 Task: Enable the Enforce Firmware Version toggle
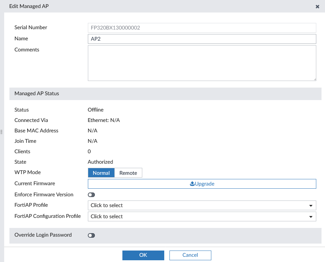point(91,195)
